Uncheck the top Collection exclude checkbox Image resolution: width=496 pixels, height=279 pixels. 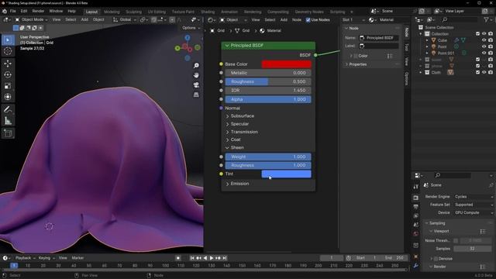[477, 33]
